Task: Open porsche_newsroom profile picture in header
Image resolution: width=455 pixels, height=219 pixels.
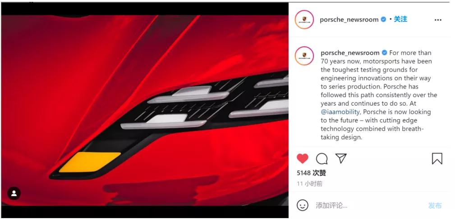Action: (304, 19)
